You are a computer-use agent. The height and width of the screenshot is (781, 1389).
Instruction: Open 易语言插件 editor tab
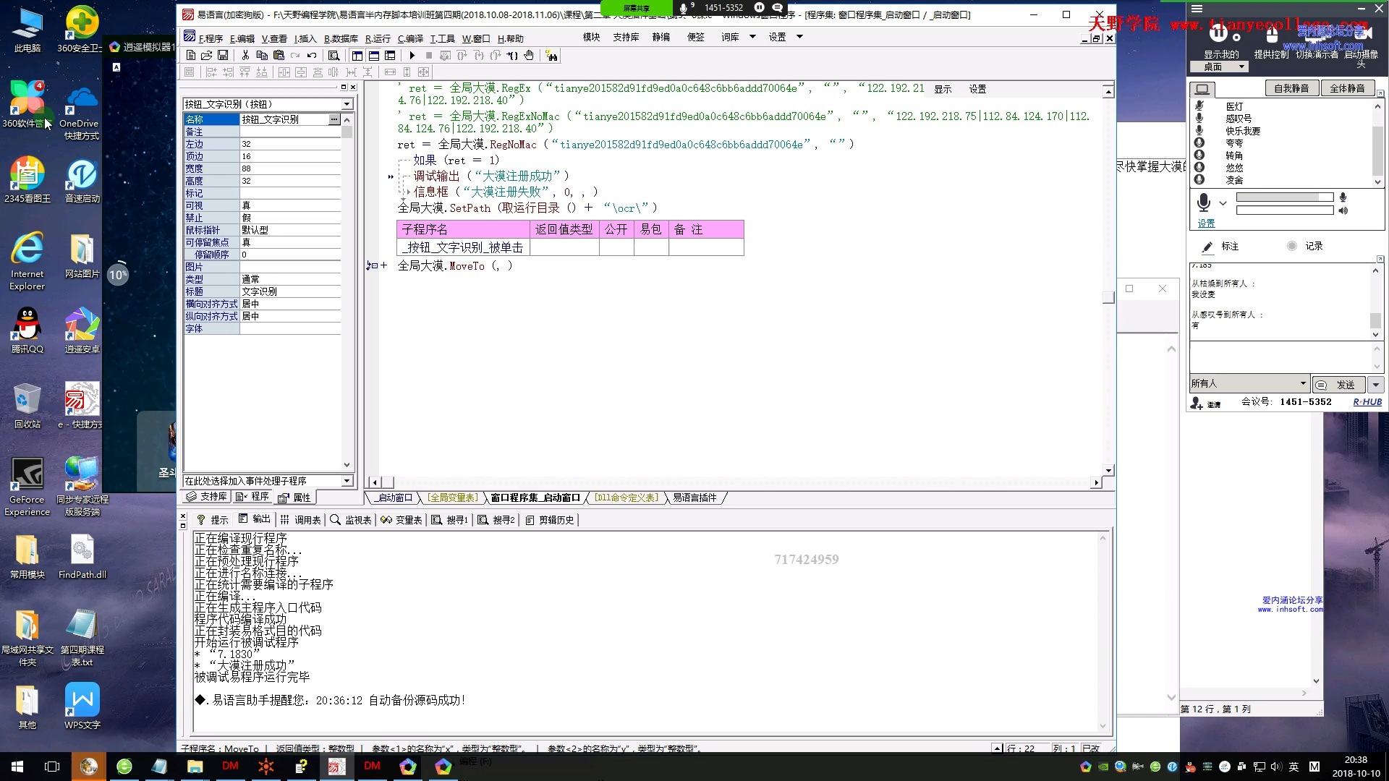pos(694,498)
